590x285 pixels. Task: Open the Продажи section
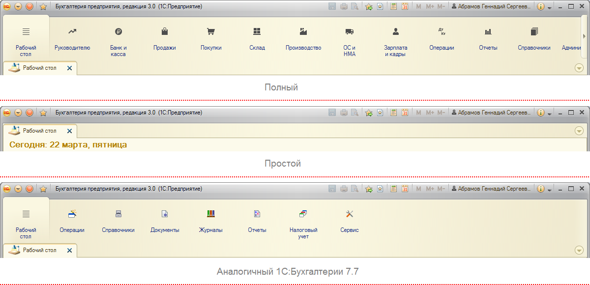165,39
